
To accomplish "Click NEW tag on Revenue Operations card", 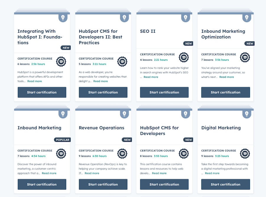I will pyautogui.click(x=127, y=140).
